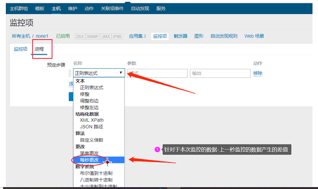Open the 主机群组 menu item
The height and width of the screenshot is (189, 318).
(x=18, y=9)
